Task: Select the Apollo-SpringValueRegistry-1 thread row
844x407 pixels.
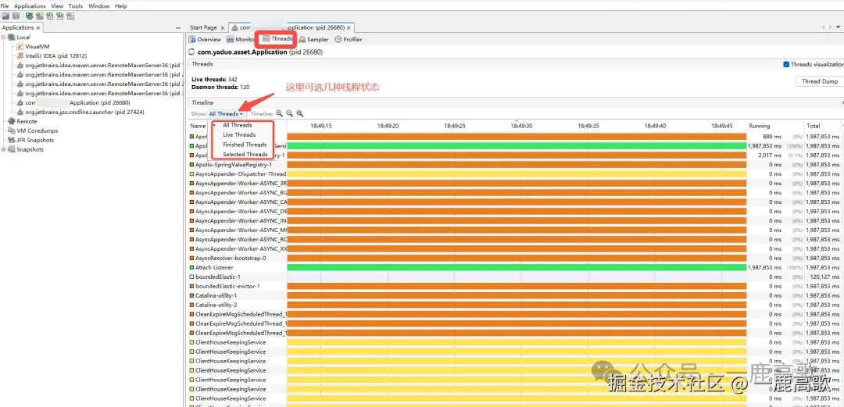Action: click(x=515, y=165)
